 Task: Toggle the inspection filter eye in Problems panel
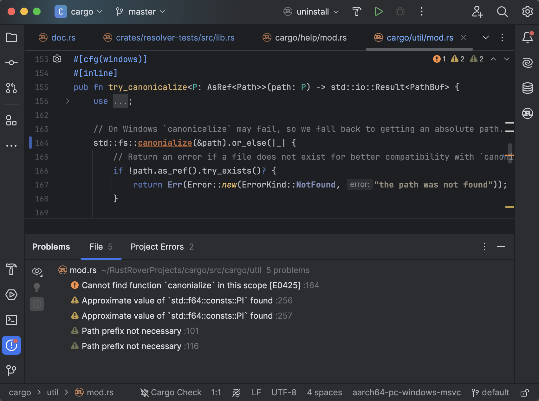pos(37,271)
